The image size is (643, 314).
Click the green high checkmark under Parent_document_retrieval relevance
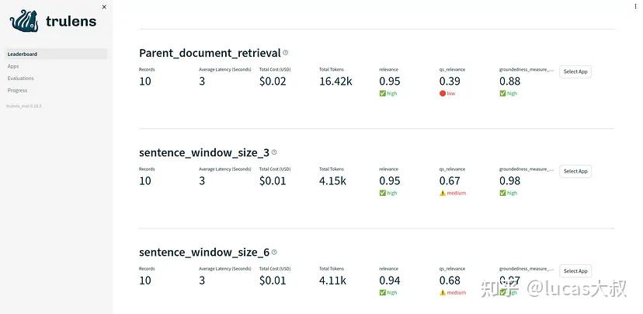click(x=383, y=93)
